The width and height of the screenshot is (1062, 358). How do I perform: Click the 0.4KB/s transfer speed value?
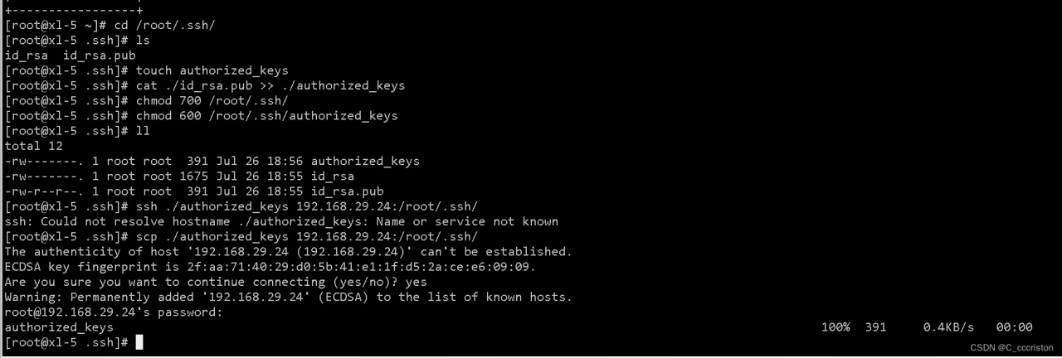tap(948, 327)
